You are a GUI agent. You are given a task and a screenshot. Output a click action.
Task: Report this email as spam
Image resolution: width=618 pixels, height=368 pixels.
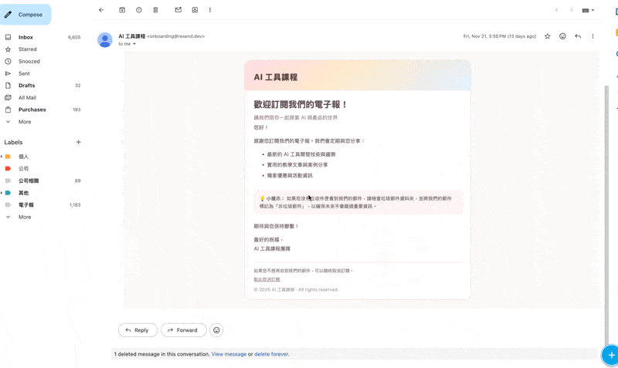point(139,10)
